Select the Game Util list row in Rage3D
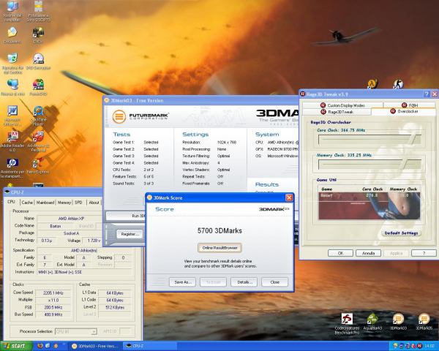Image resolution: width=439 pixels, height=351 pixels. click(x=369, y=195)
